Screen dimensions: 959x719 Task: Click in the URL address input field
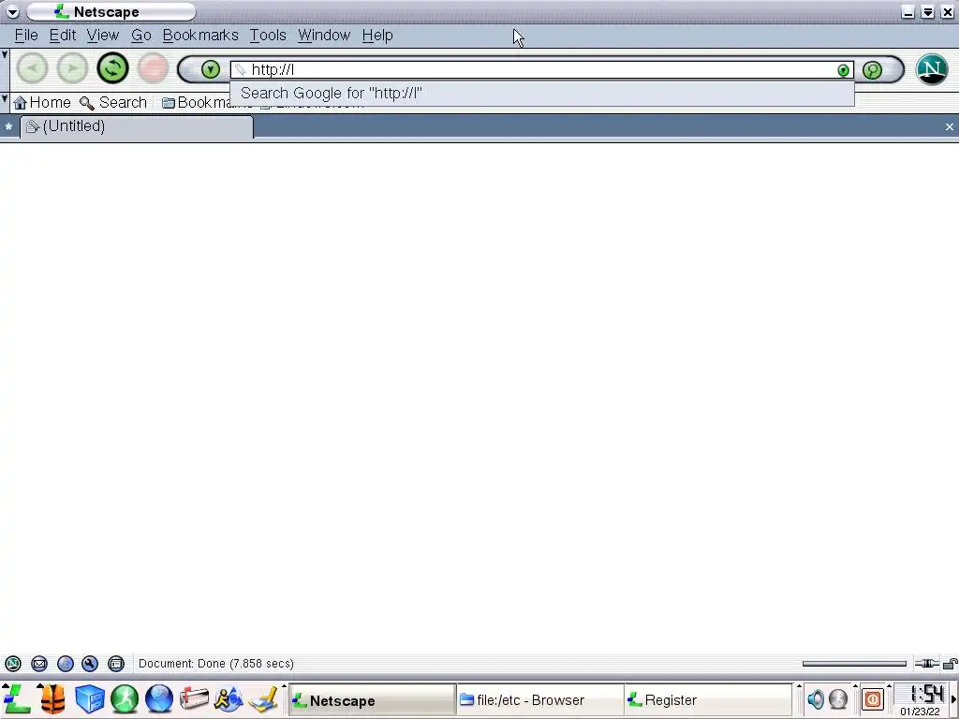click(x=541, y=69)
